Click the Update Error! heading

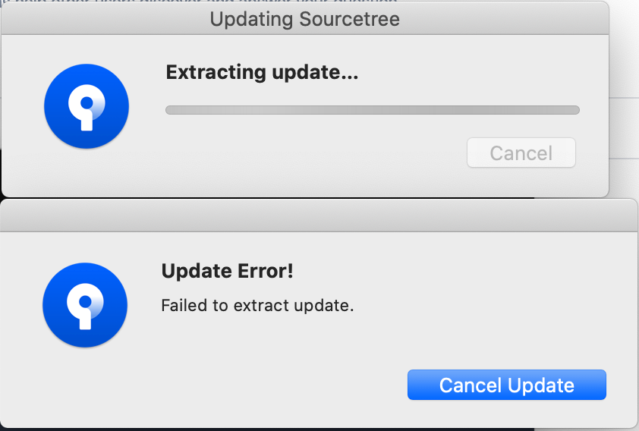tap(228, 271)
